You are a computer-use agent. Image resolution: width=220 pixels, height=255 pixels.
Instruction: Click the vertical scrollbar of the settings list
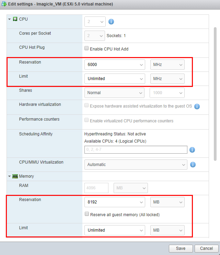(215, 93)
